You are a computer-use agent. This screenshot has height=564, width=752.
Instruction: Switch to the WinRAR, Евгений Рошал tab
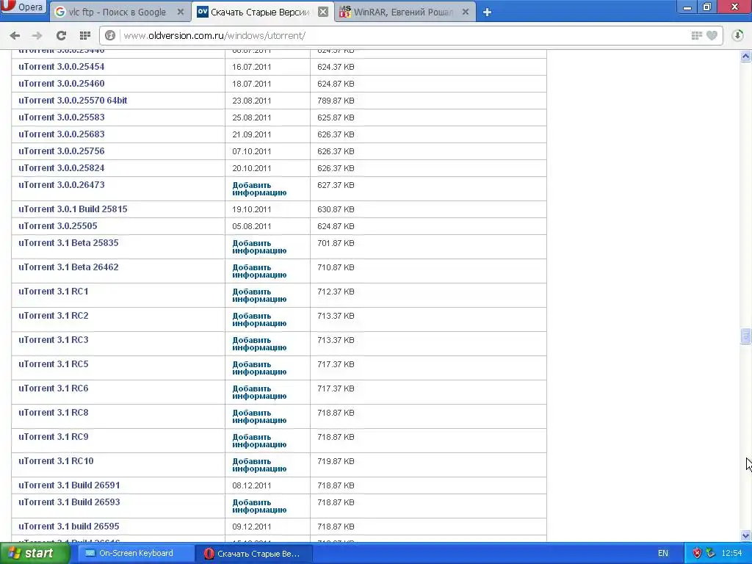(x=405, y=12)
